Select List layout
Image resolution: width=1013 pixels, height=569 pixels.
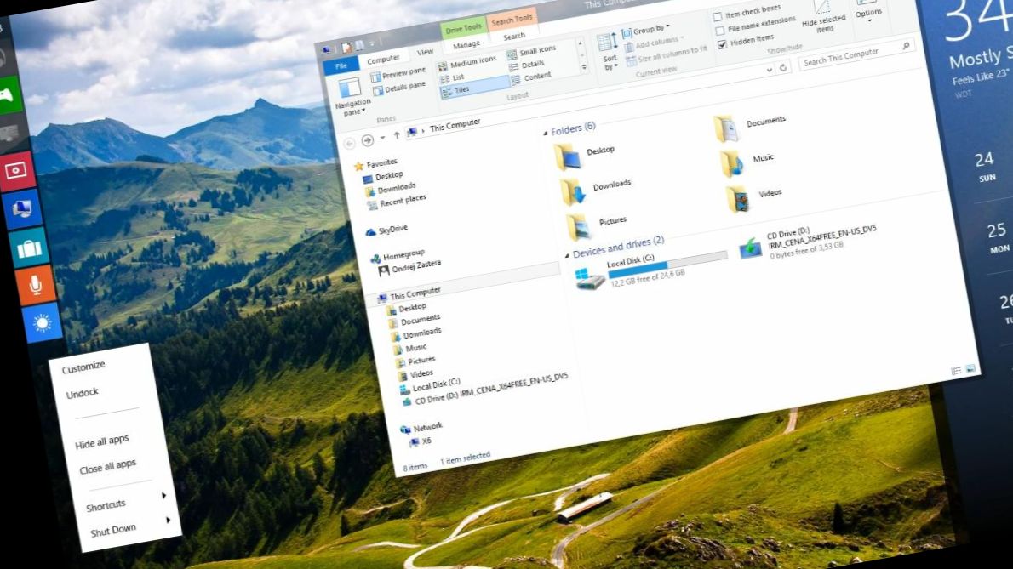(452, 78)
